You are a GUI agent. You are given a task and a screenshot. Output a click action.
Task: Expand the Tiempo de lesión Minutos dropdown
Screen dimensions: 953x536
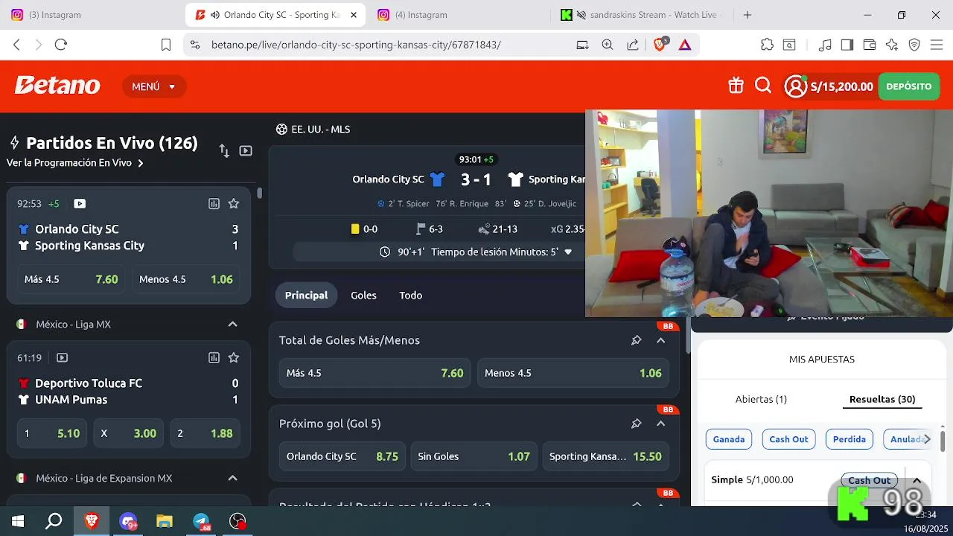tap(568, 252)
